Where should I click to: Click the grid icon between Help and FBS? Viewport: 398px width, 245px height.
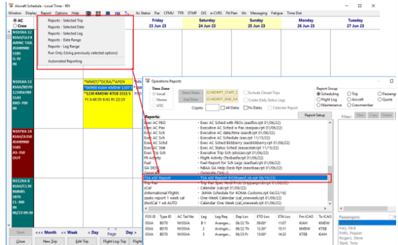(98, 13)
